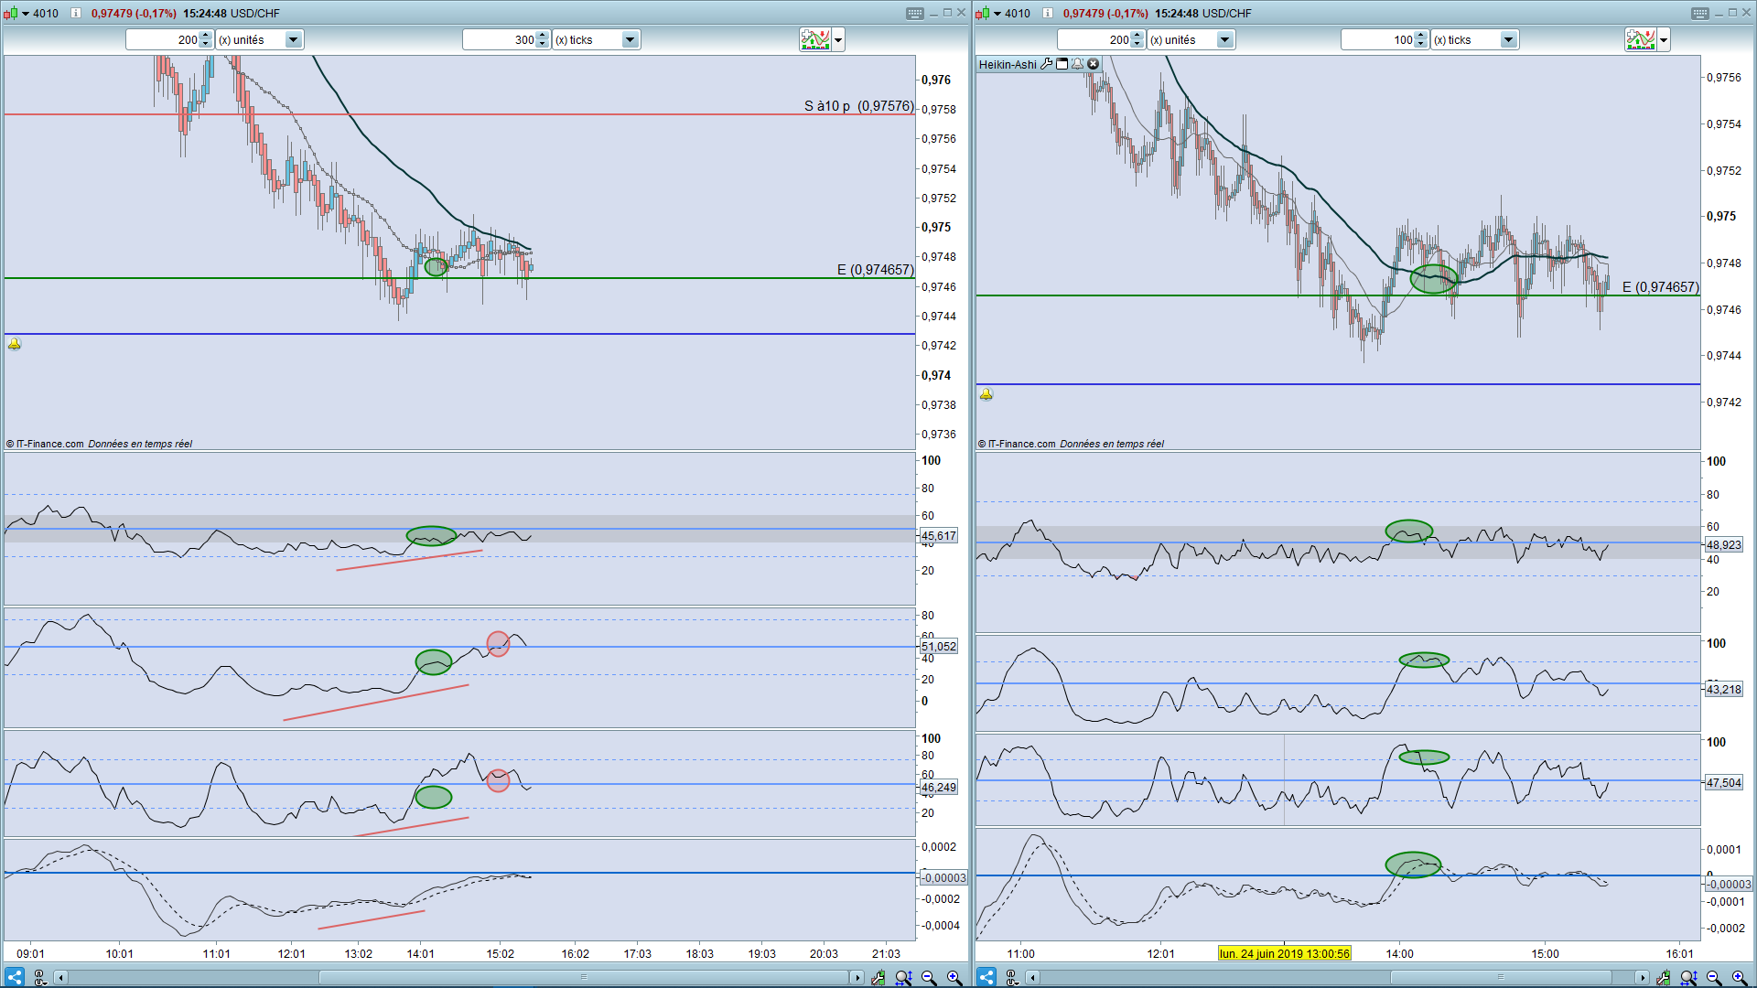Open the right chart's candlestick style menu
This screenshot has height=988, width=1757.
[986, 13]
